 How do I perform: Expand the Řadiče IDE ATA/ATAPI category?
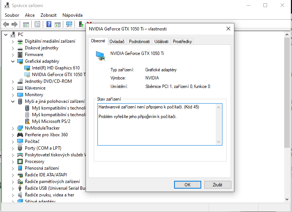[x=13, y=175]
